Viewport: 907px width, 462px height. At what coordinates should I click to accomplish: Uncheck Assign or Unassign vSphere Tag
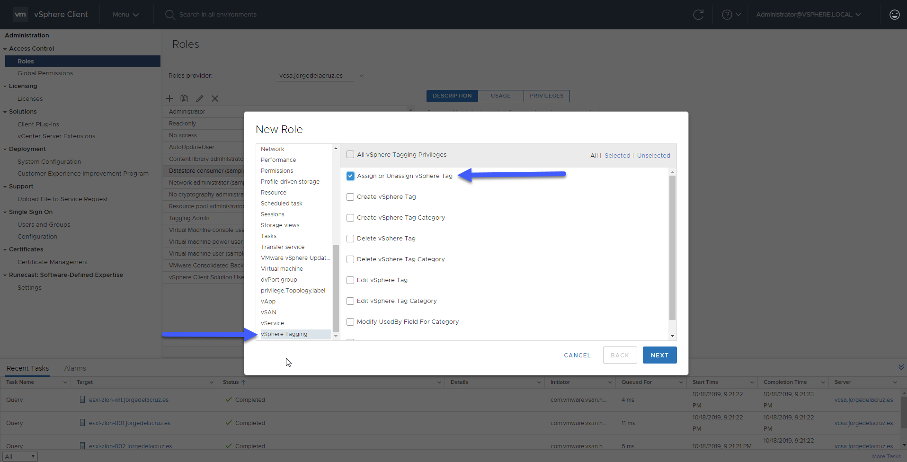click(x=350, y=176)
